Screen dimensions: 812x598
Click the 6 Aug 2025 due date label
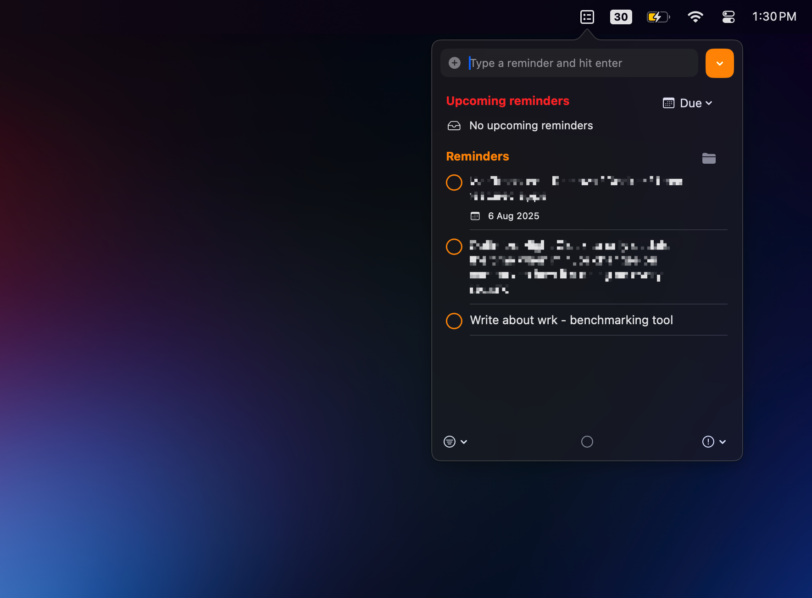513,216
